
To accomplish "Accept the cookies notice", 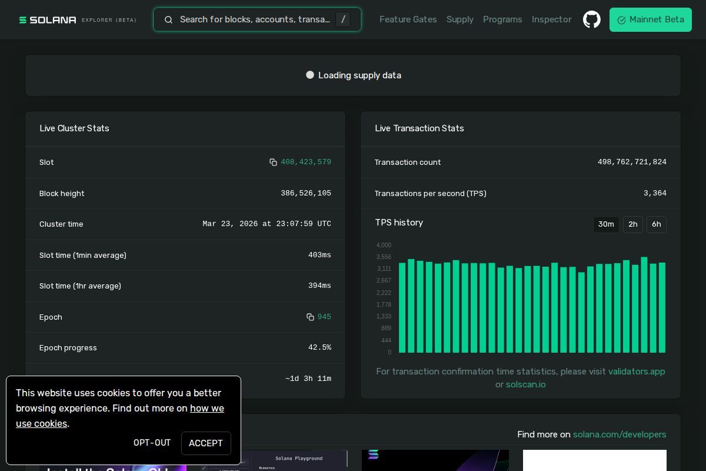I will 205,443.
